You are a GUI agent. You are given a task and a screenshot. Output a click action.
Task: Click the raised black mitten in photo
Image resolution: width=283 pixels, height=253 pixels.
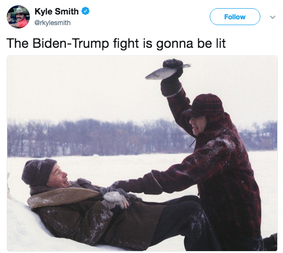pos(172,78)
